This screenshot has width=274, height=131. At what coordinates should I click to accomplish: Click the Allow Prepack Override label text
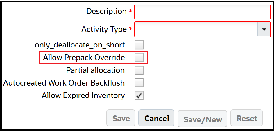coord(84,58)
